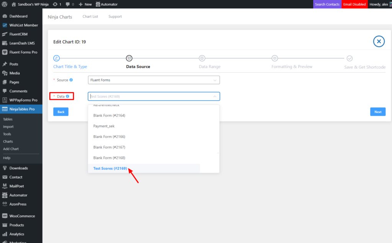Click the info icon beside Source label
The width and height of the screenshot is (392, 243).
coord(71,80)
